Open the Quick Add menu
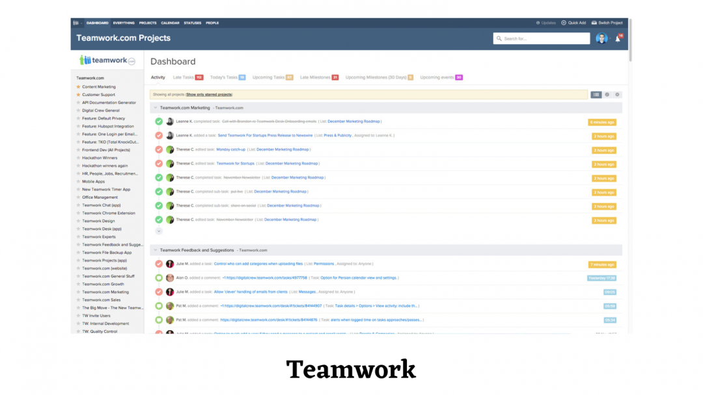703x395 pixels. (576, 23)
